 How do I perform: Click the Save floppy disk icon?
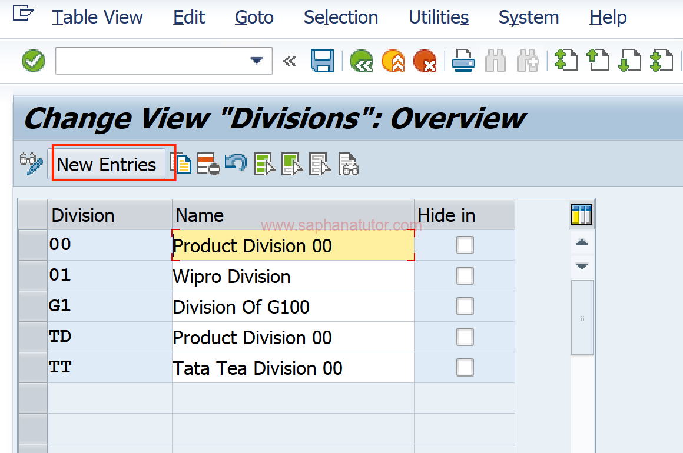pos(322,61)
